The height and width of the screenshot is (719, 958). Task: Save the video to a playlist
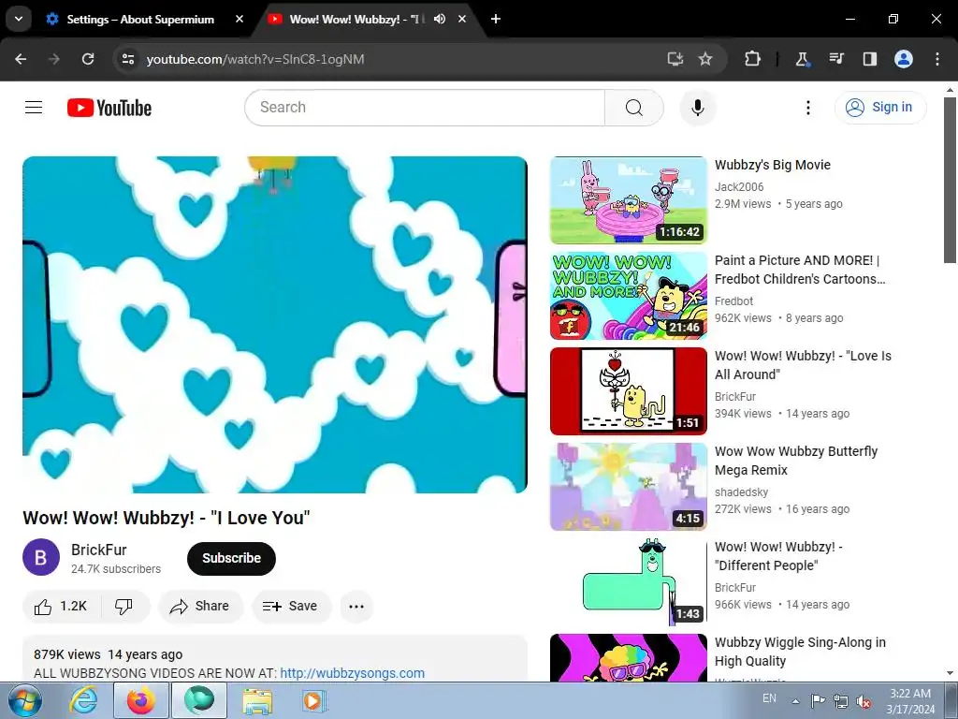tap(291, 606)
